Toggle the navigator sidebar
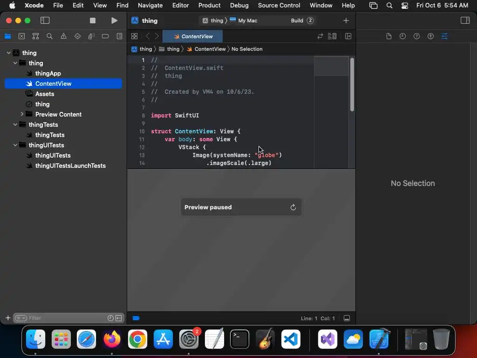Viewport: 477px width, 358px height. click(x=45, y=21)
